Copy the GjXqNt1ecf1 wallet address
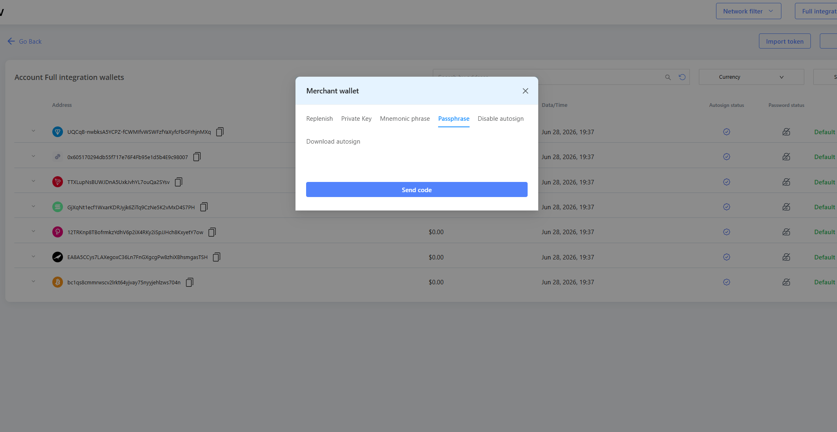 pos(204,207)
